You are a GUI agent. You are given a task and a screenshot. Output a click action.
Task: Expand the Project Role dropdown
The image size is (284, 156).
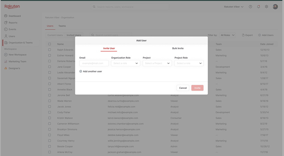[x=189, y=63]
